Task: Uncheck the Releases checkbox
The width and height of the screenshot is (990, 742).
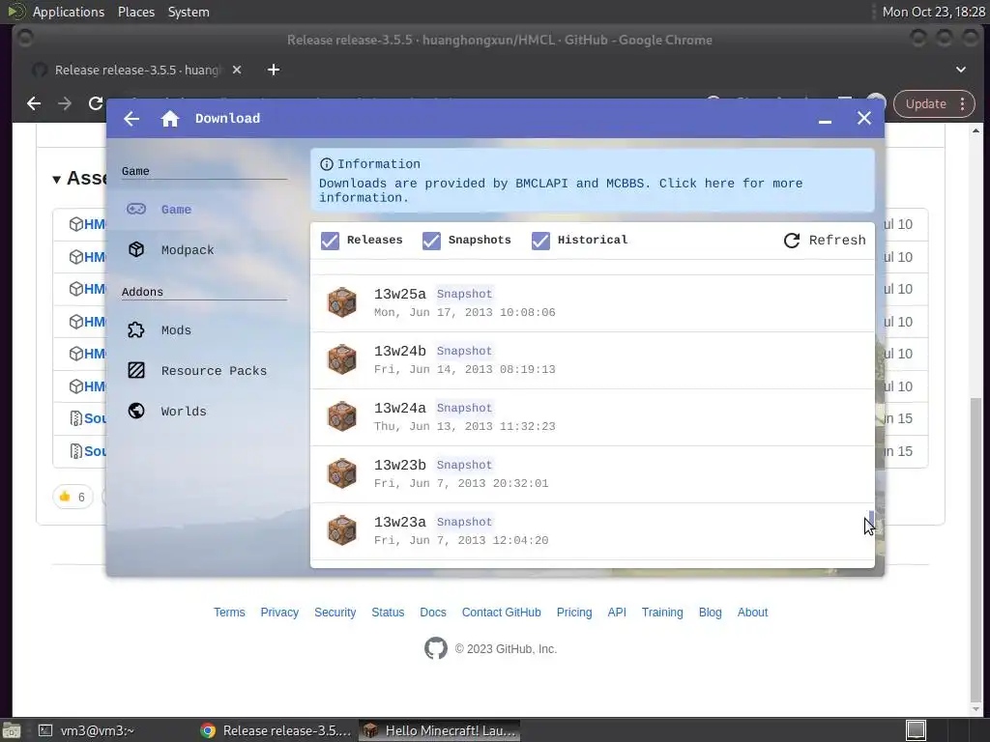Action: click(x=331, y=241)
